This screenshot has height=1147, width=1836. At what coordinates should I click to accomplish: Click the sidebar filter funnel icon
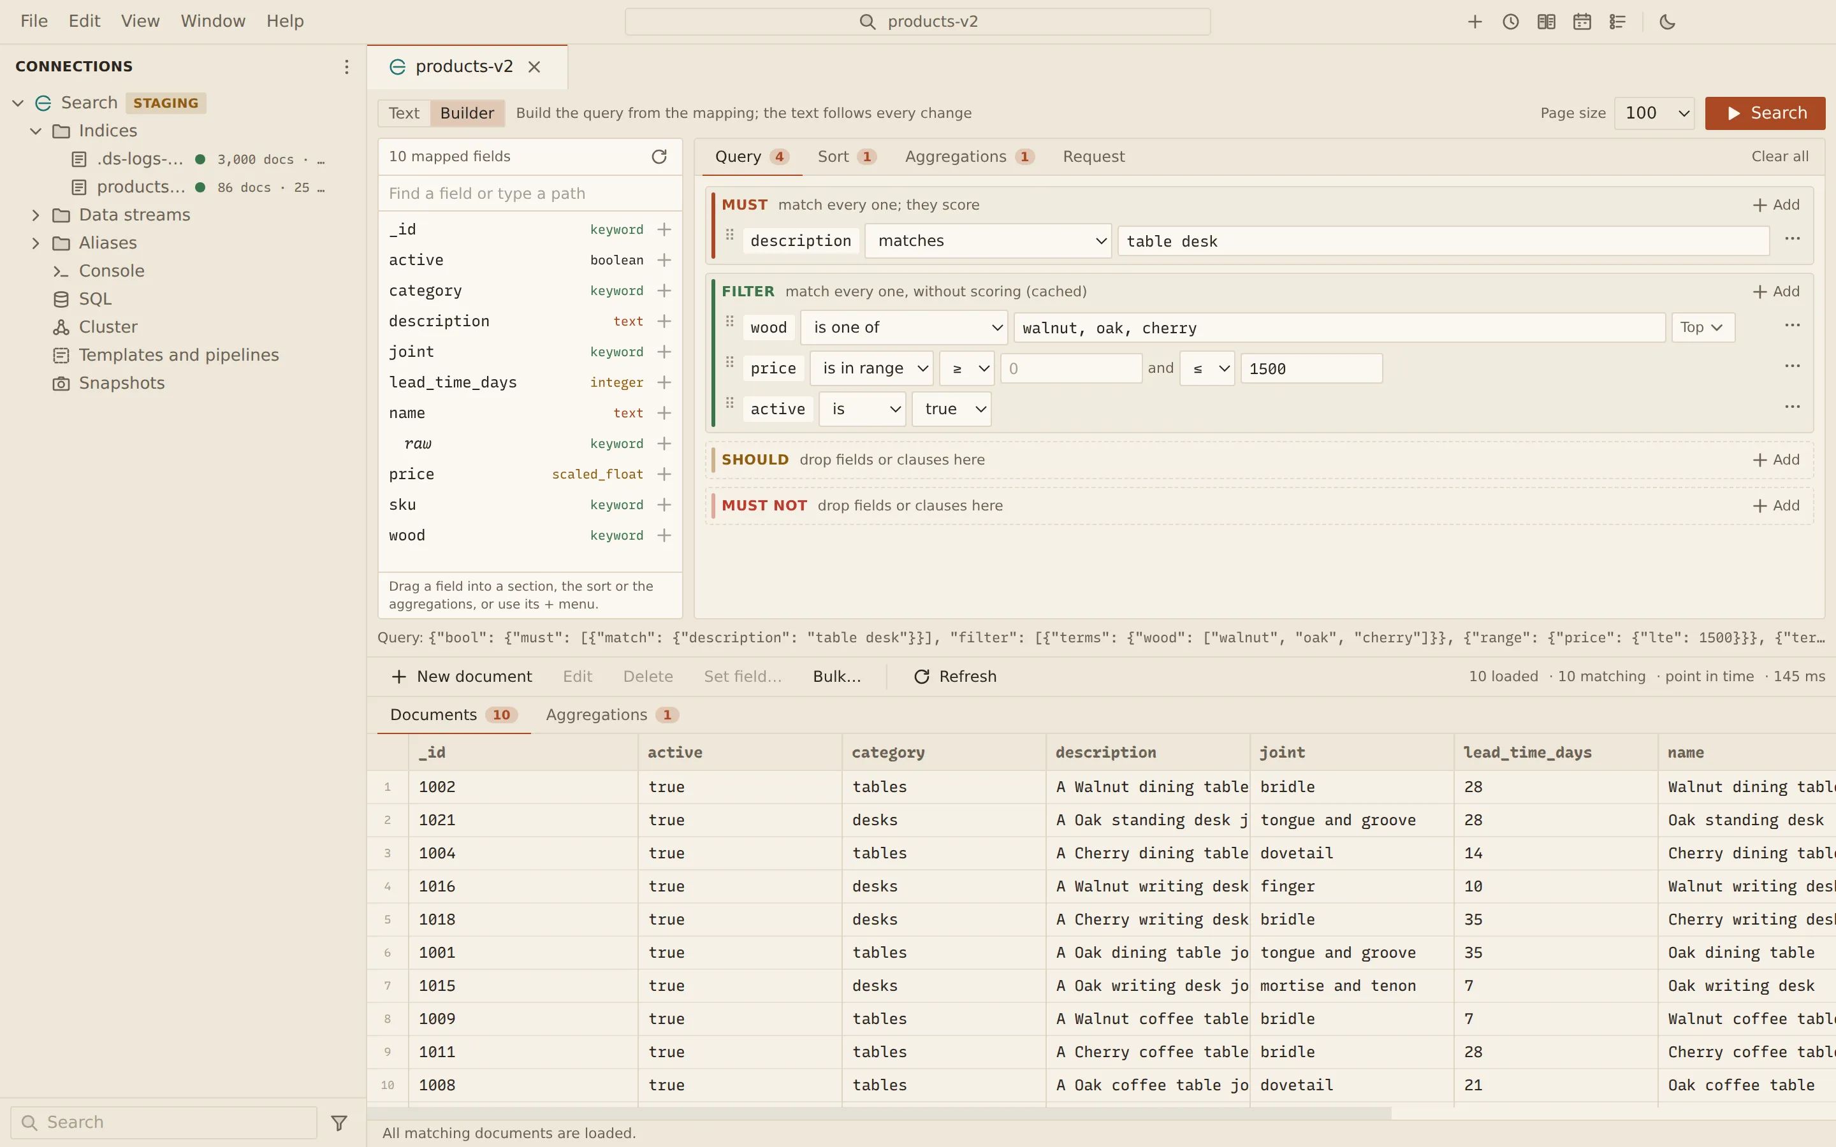[339, 1122]
